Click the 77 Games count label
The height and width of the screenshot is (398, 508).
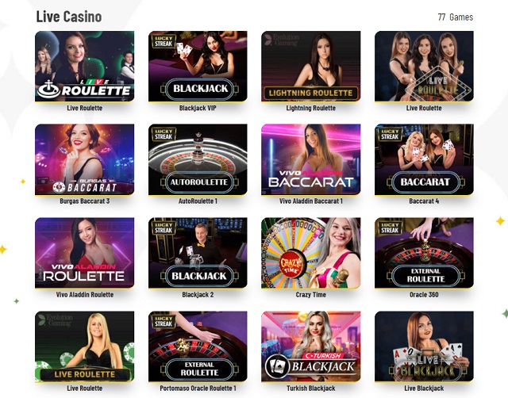click(x=455, y=17)
